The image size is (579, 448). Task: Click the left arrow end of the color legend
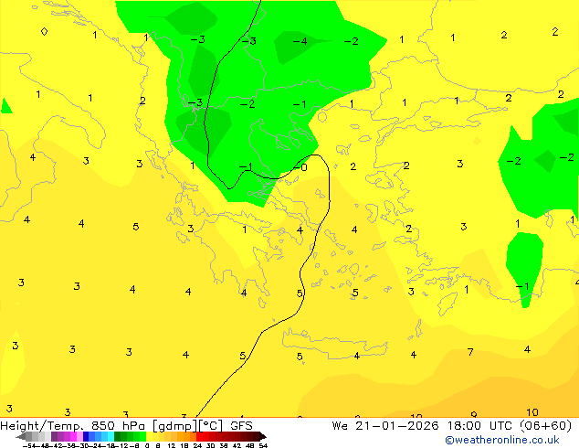click(x=20, y=436)
